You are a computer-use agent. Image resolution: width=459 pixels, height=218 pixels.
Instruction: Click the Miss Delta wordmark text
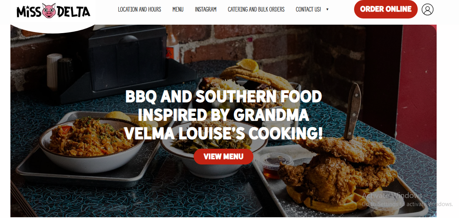[x=54, y=11]
